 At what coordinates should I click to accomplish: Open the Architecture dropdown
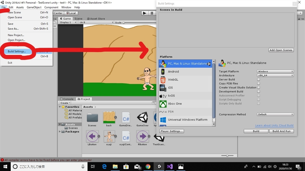coord(275,75)
